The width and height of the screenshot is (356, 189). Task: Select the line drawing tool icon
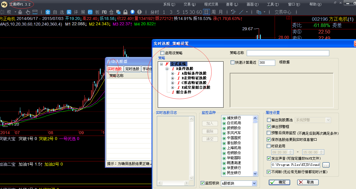[241, 12]
